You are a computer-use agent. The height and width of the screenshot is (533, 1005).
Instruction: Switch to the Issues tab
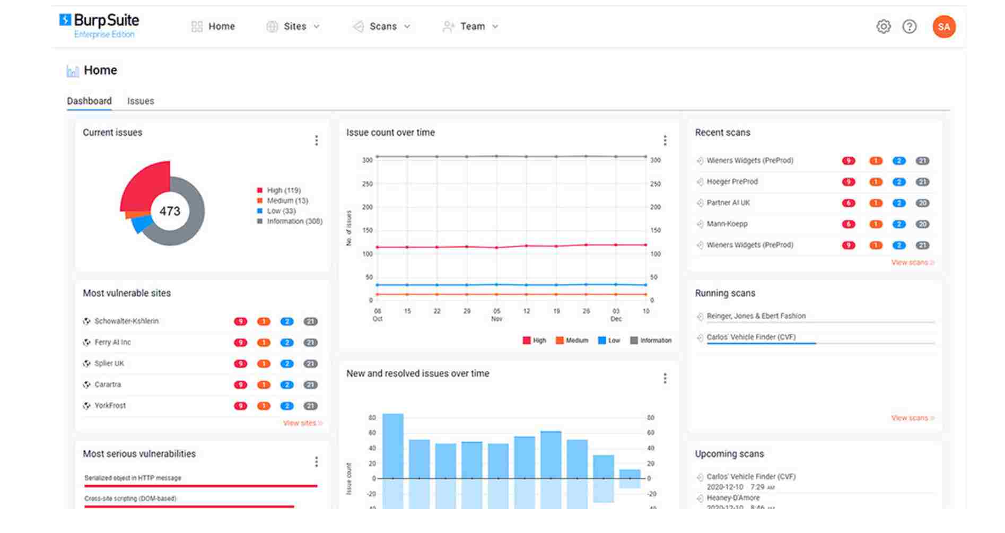click(x=141, y=101)
